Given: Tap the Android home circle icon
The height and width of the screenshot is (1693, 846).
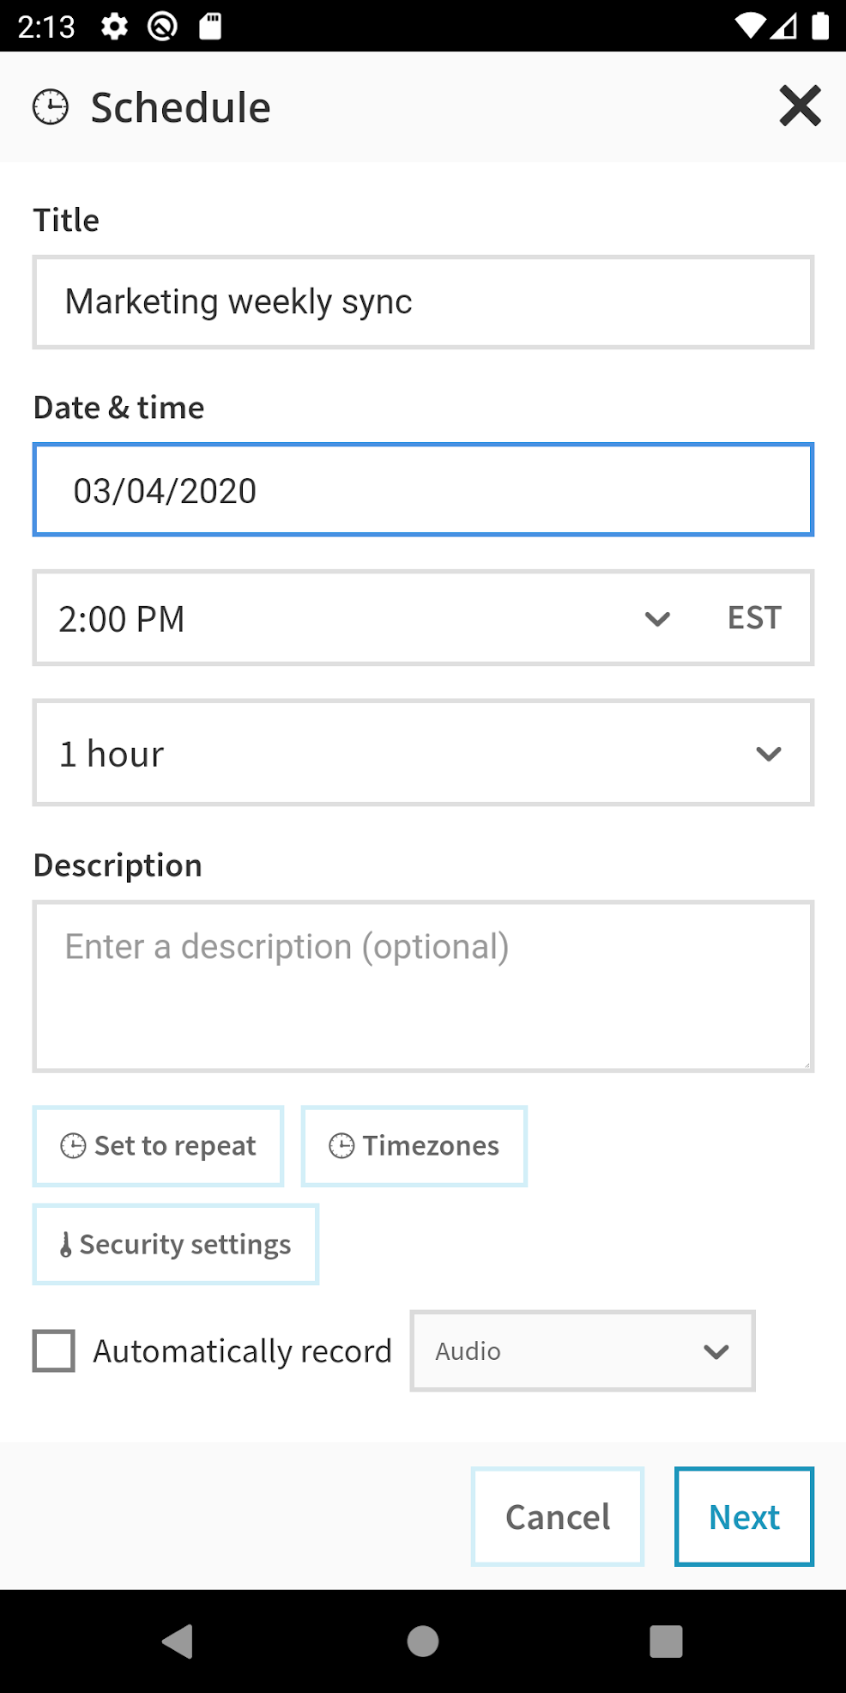Looking at the screenshot, I should coord(423,1641).
